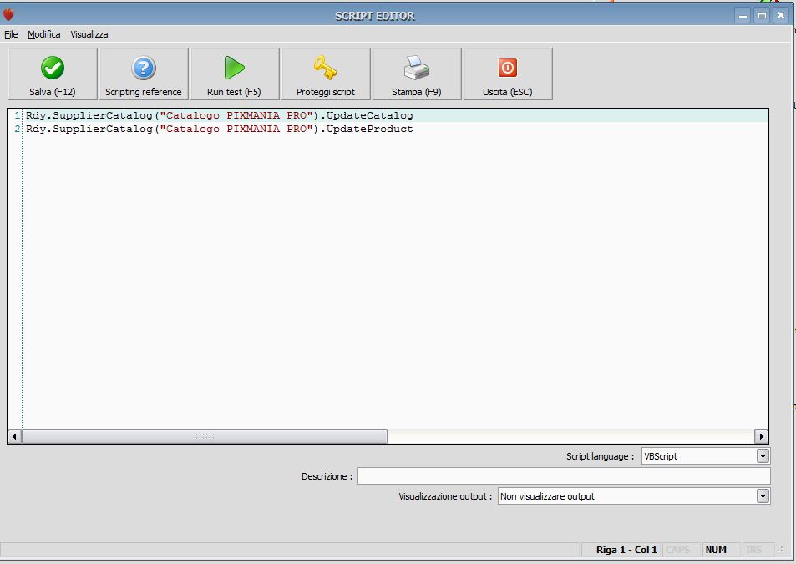
Task: Click the horizontal scrollbar left arrow
Action: point(14,436)
